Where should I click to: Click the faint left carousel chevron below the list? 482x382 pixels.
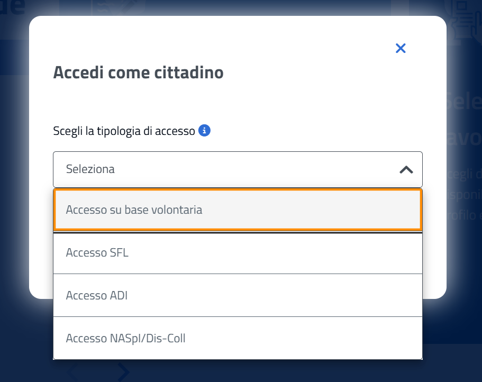[x=72, y=372]
